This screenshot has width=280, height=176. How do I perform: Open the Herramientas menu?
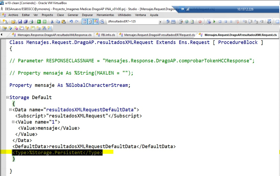click(x=105, y=15)
